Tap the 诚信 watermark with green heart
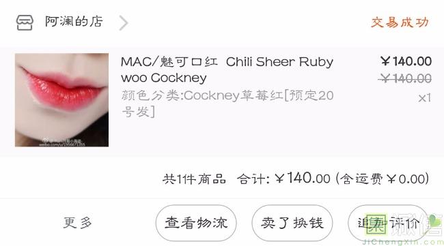Screen dimensions: 444x246 (x=416, y=225)
